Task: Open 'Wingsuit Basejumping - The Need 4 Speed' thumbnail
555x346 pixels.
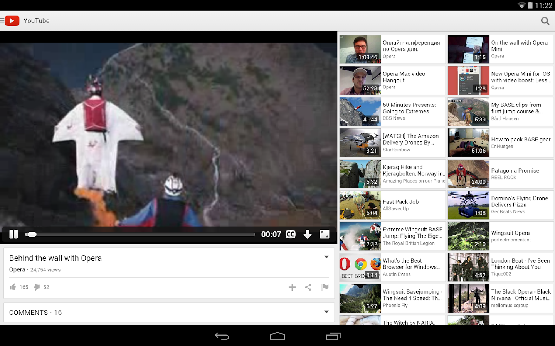Action: coord(360,298)
